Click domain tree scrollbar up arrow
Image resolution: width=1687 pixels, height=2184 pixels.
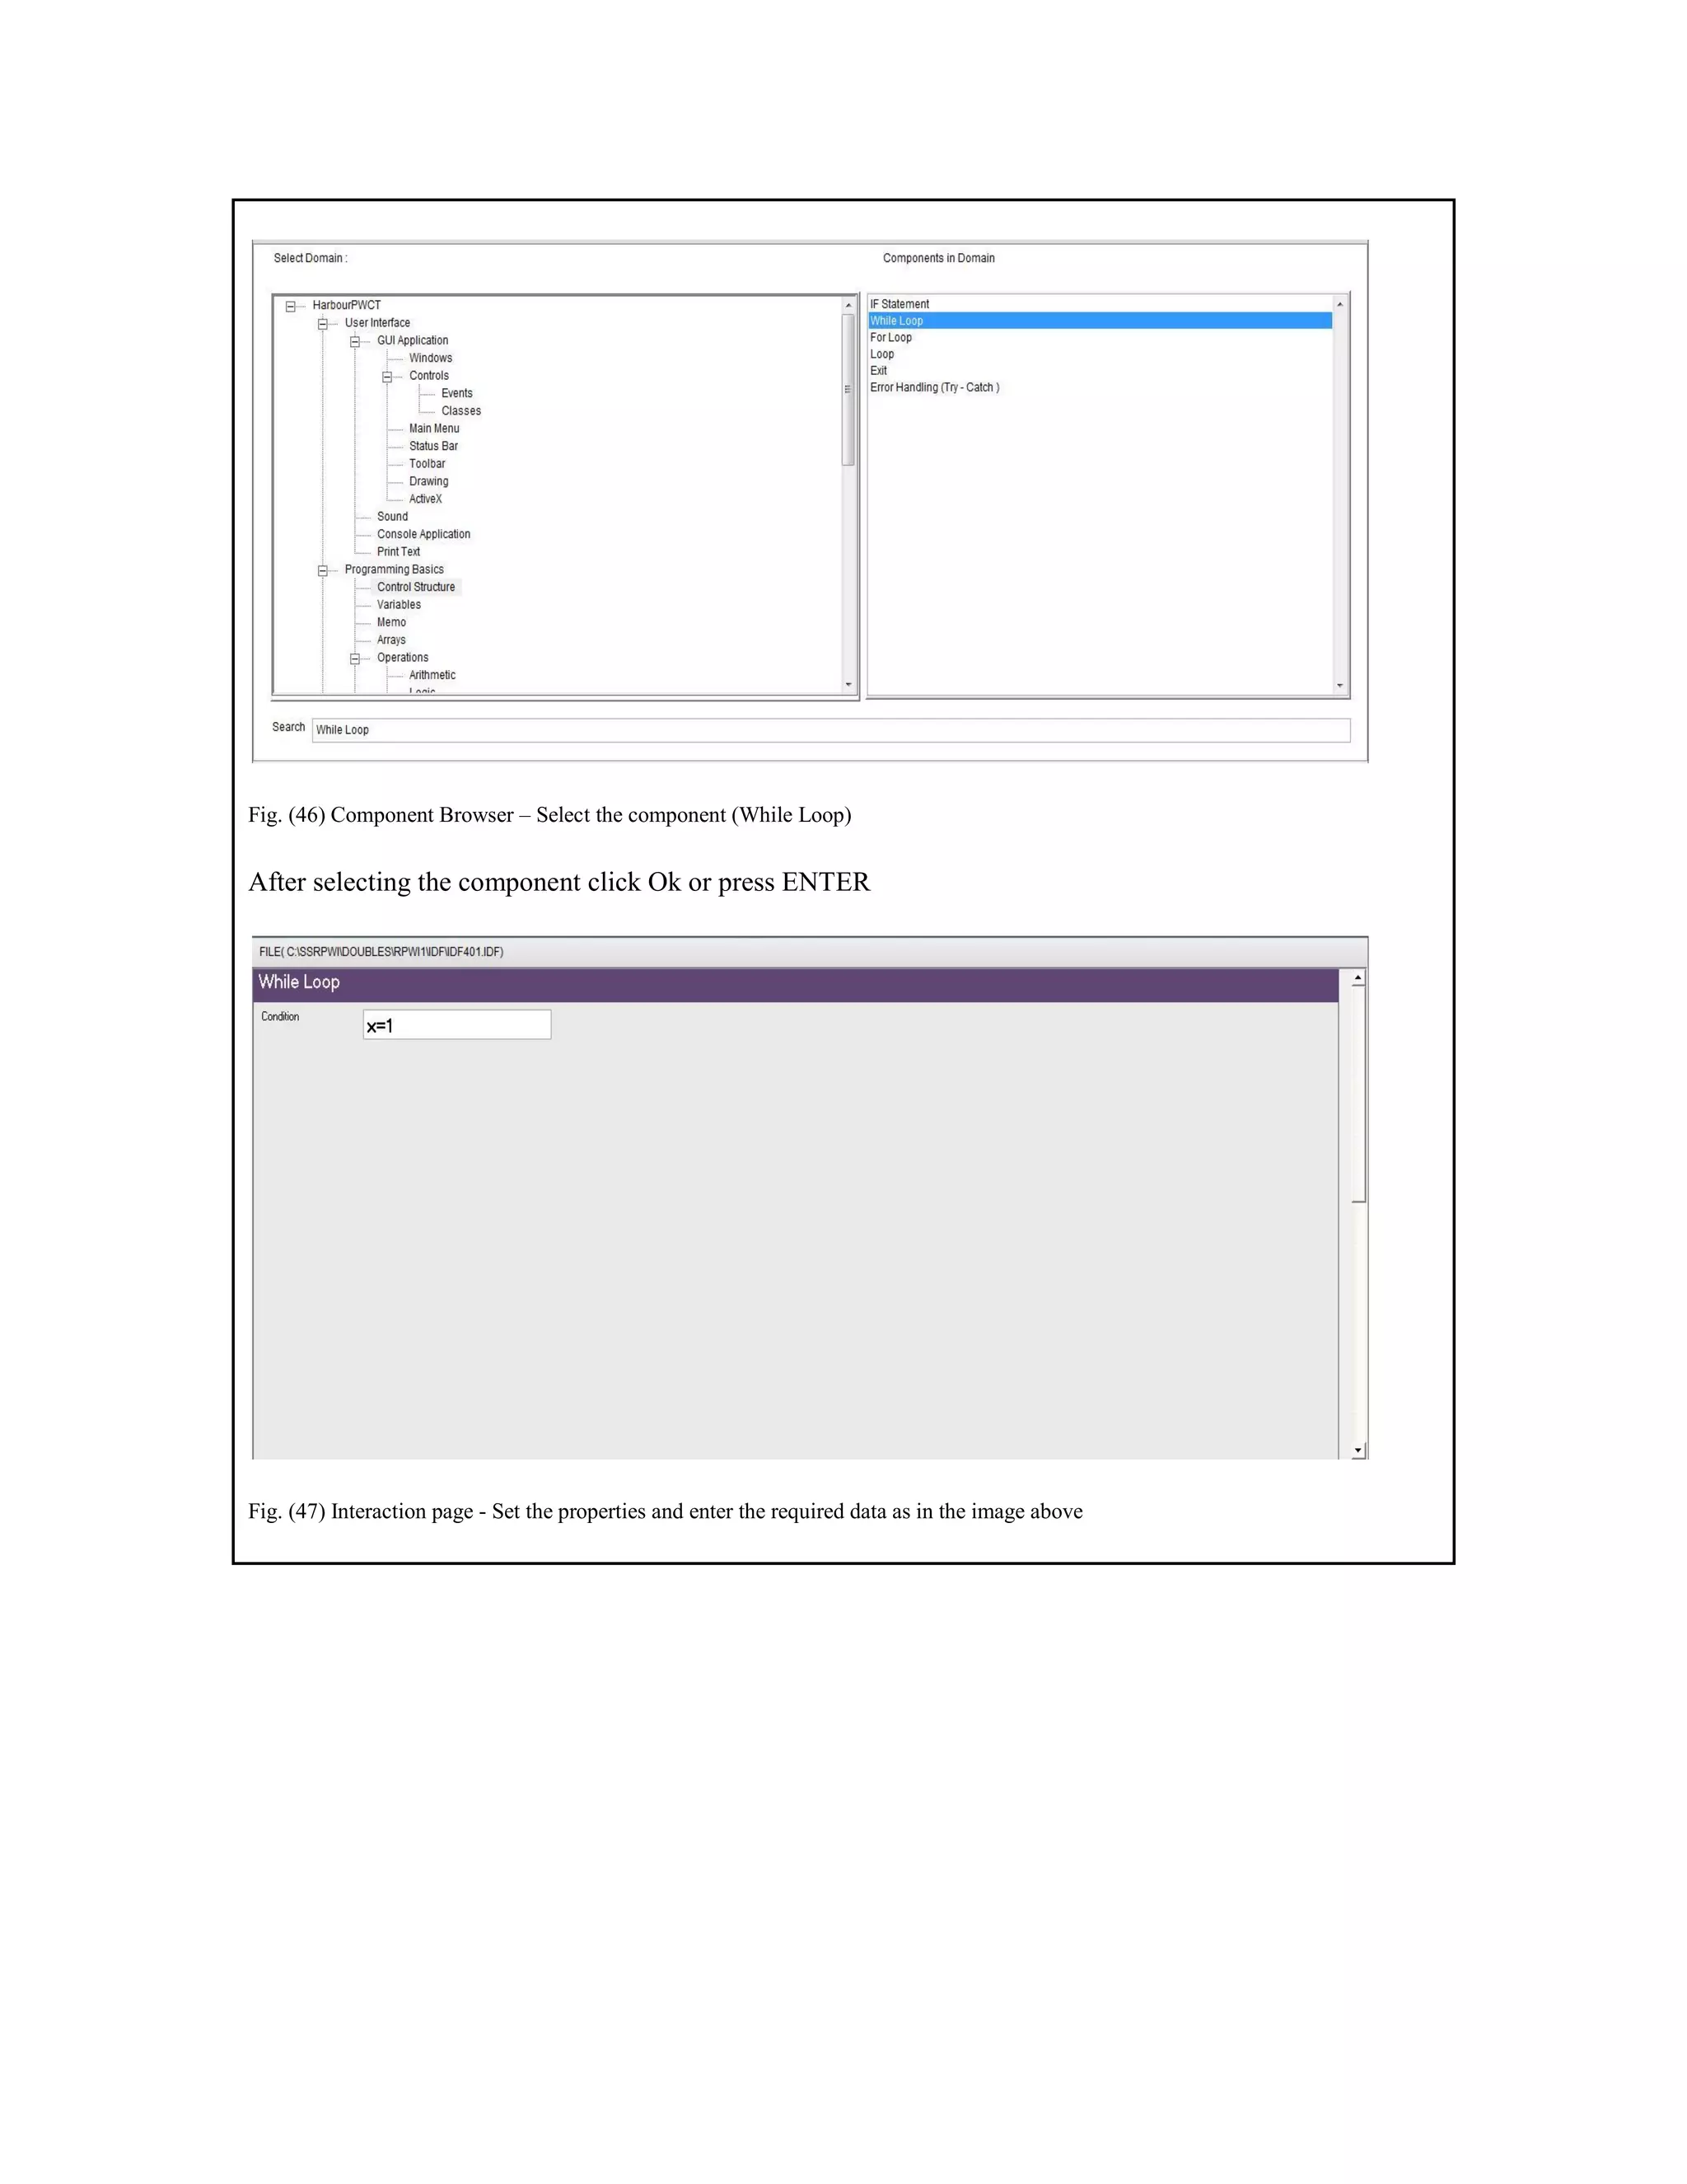click(x=848, y=305)
